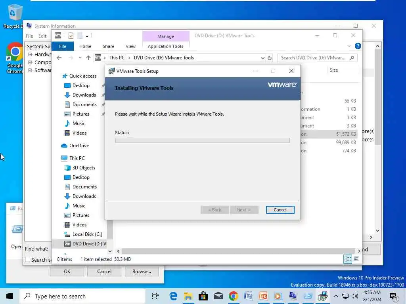Click the Size column header
Viewport: 406px width, 304px height.
pyautogui.click(x=333, y=70)
